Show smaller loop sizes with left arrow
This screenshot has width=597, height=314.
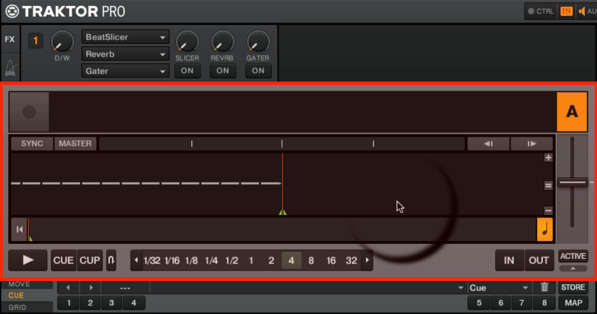(x=136, y=260)
